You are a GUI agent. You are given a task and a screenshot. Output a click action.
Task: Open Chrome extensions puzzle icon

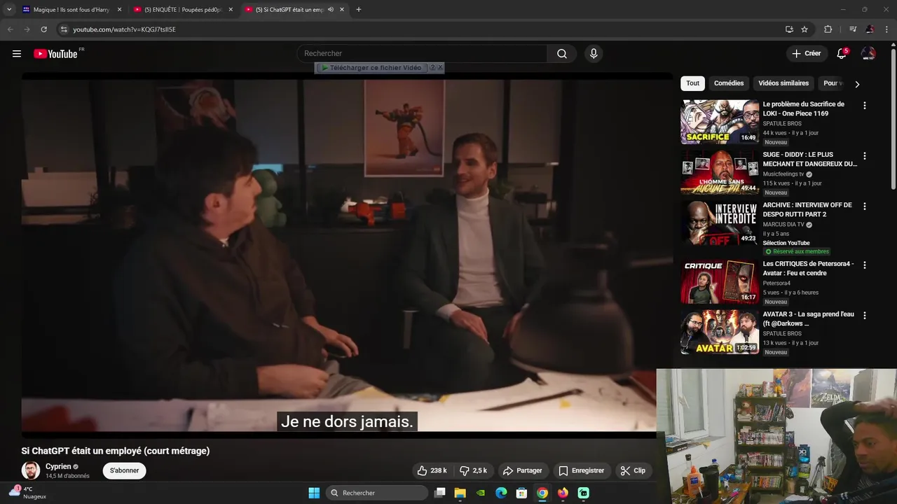[828, 29]
